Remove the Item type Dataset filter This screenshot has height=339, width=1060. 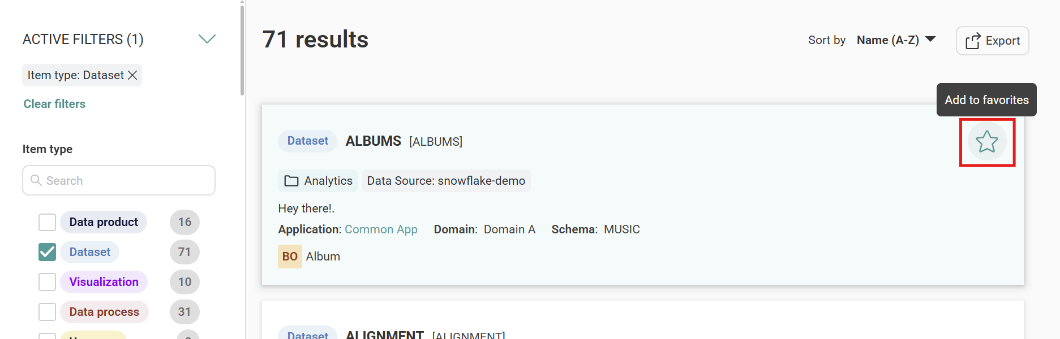point(132,75)
